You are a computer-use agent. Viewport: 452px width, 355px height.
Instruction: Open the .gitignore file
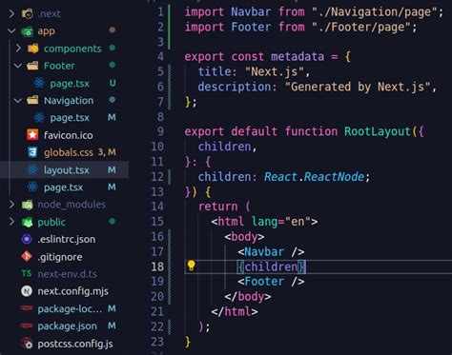pos(60,257)
